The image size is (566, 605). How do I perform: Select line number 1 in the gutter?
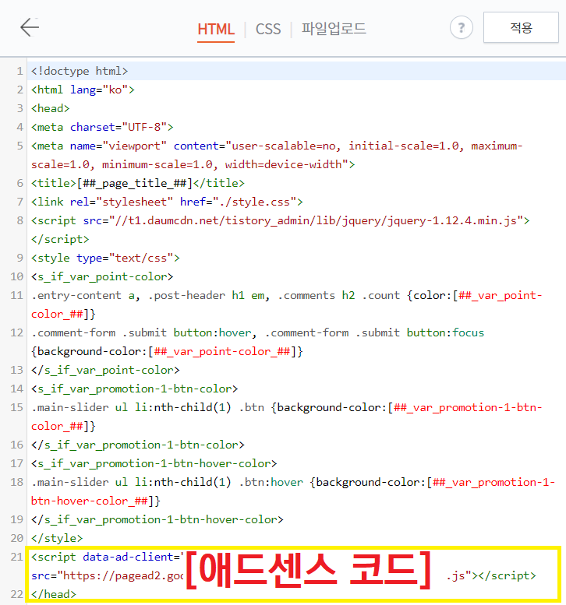19,71
